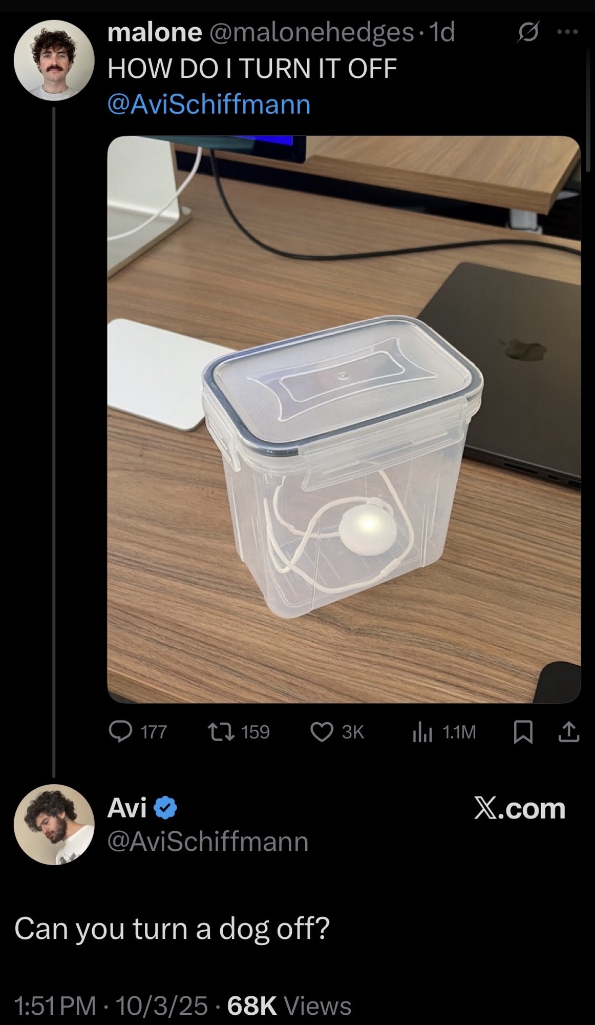Open the 68K Views count
The image size is (595, 1025).
[x=289, y=1006]
